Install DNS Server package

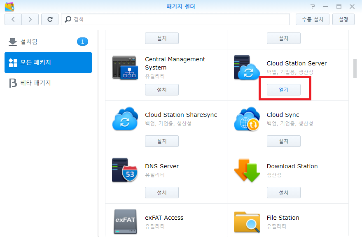pyautogui.click(x=162, y=193)
